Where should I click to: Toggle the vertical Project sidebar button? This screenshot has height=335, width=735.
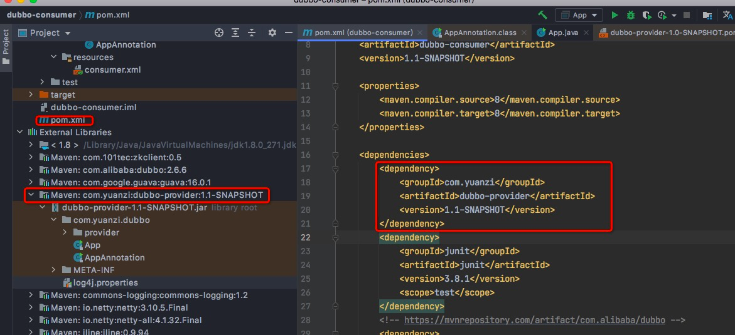6,48
